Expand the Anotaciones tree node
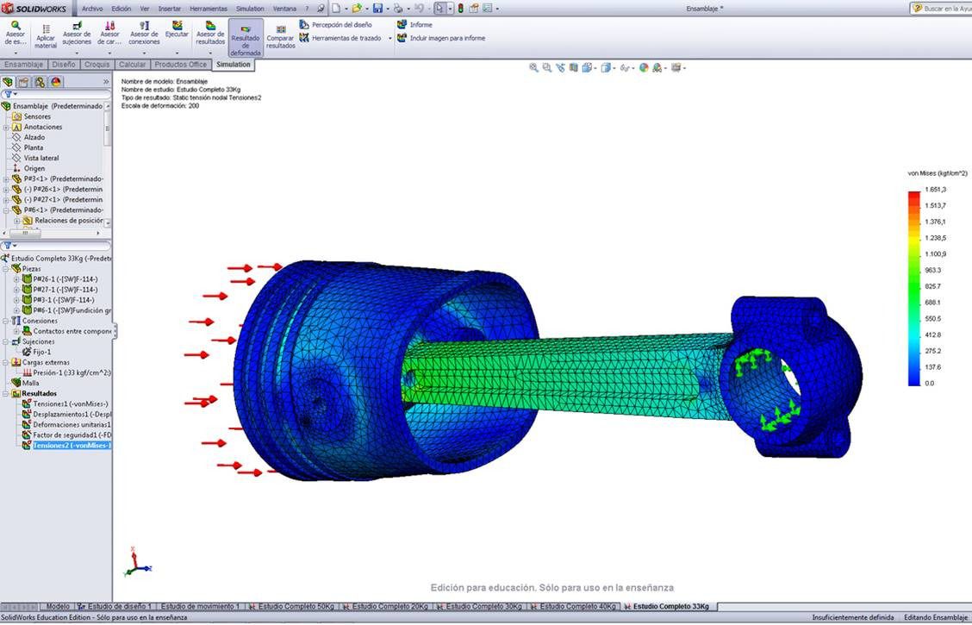The image size is (972, 625). click(x=7, y=127)
